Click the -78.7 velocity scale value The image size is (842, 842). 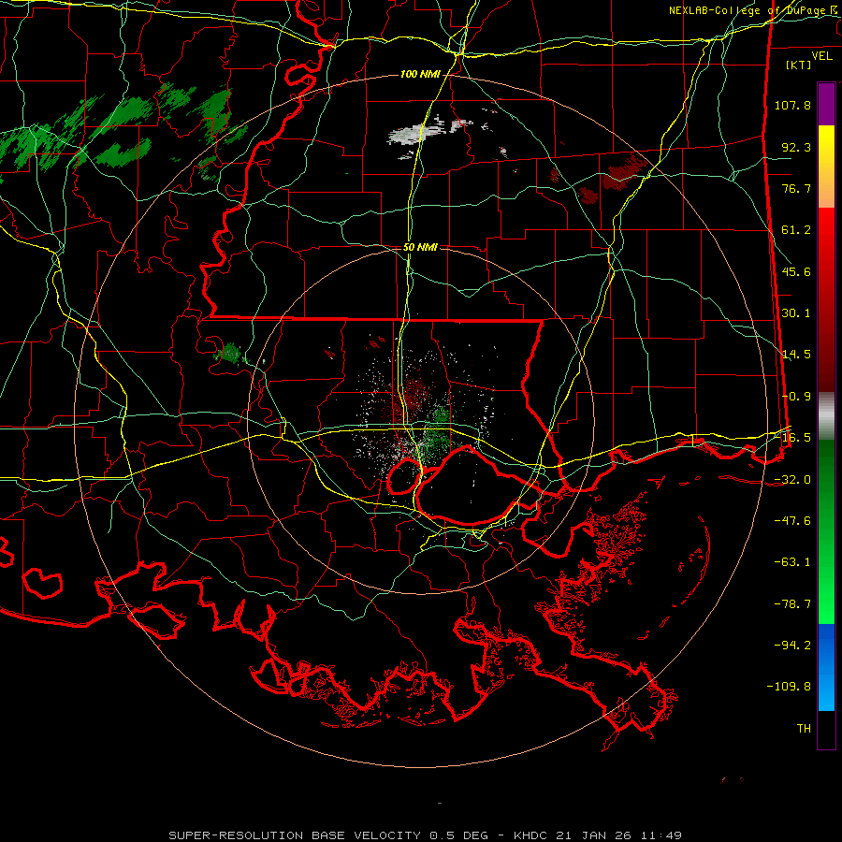point(792,604)
